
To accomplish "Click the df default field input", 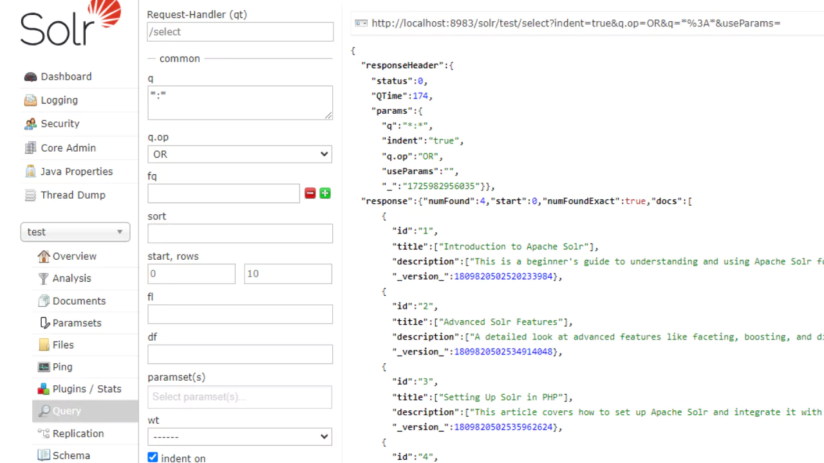I will tap(240, 354).
